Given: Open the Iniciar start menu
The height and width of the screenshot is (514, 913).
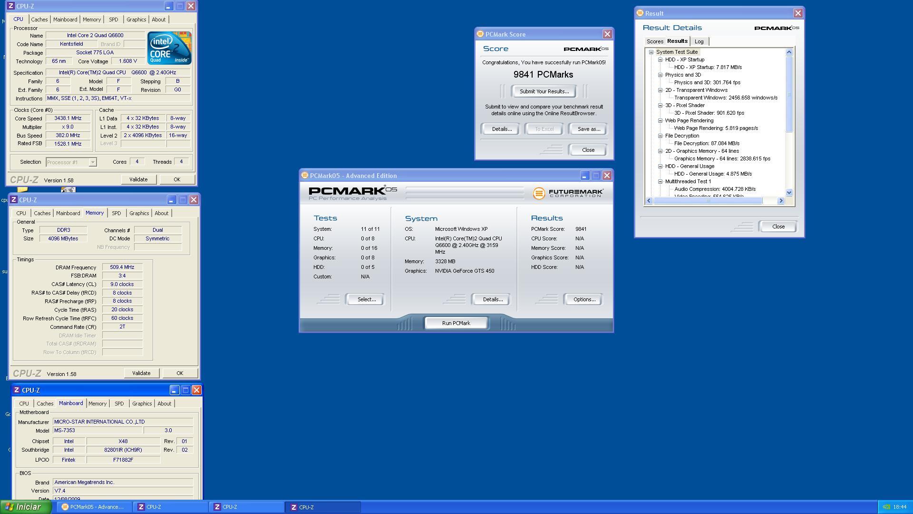Looking at the screenshot, I should (26, 507).
